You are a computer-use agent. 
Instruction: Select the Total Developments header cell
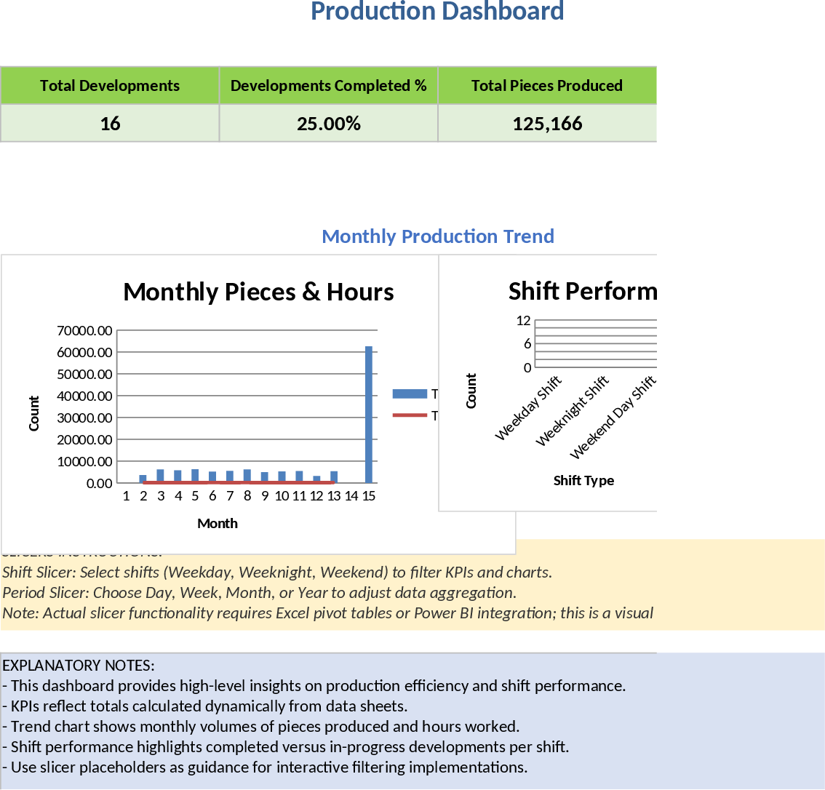(x=110, y=86)
